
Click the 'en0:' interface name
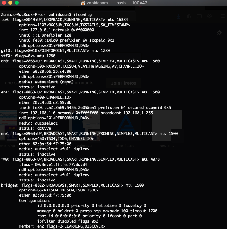[6, 61]
